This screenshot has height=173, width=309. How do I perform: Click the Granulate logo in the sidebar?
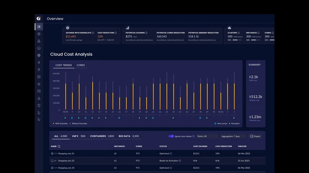coord(39,19)
